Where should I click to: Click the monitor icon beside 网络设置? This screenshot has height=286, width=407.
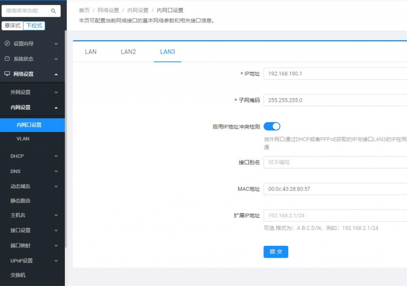7,74
